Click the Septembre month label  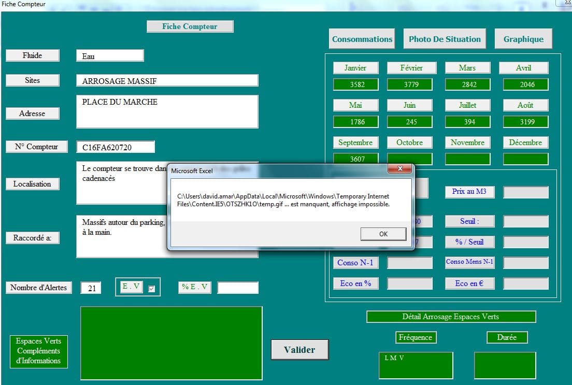(355, 142)
